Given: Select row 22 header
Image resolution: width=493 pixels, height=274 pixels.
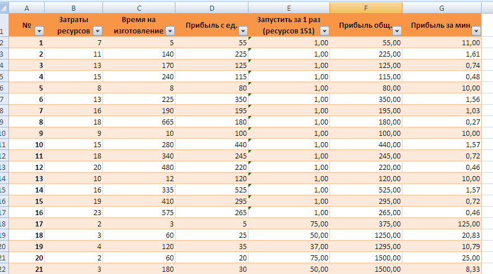Looking at the screenshot, I should click(4, 269).
